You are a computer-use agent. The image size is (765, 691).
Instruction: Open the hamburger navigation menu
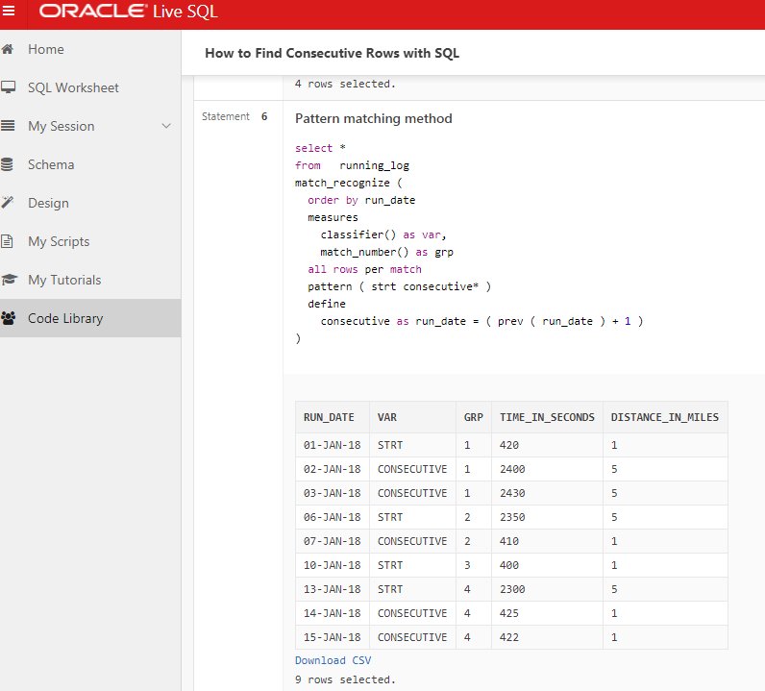point(9,11)
